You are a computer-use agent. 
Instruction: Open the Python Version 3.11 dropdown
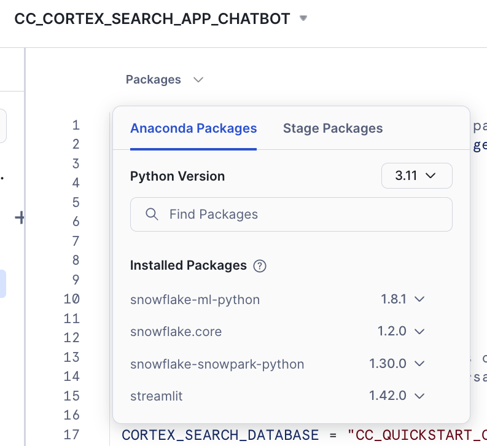click(416, 176)
